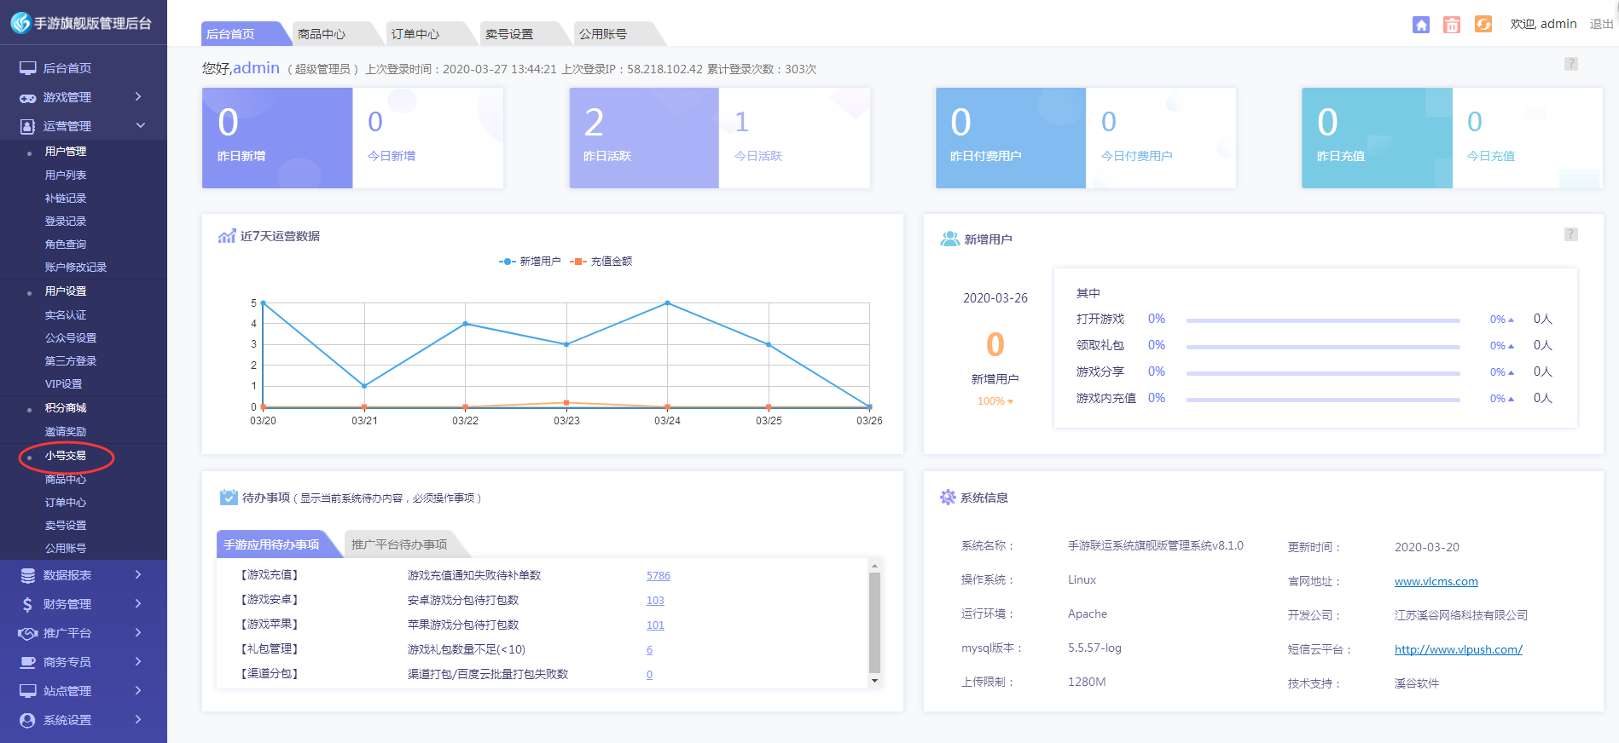Click the red trash/clear cache icon
1619x743 pixels.
(1452, 25)
